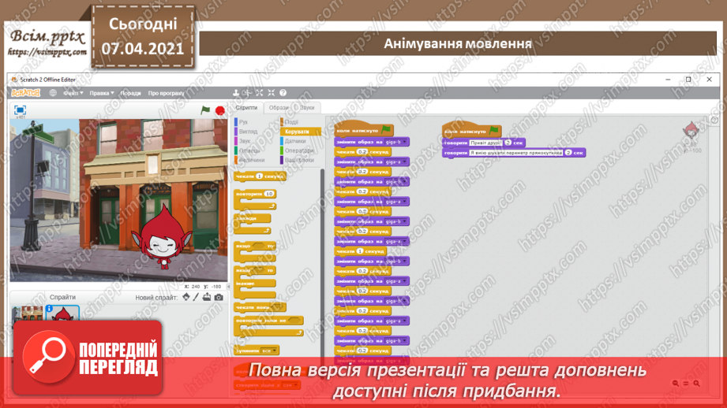Switch to the Скрипти tab
Viewport: 727px width, 408px height.
pos(246,108)
